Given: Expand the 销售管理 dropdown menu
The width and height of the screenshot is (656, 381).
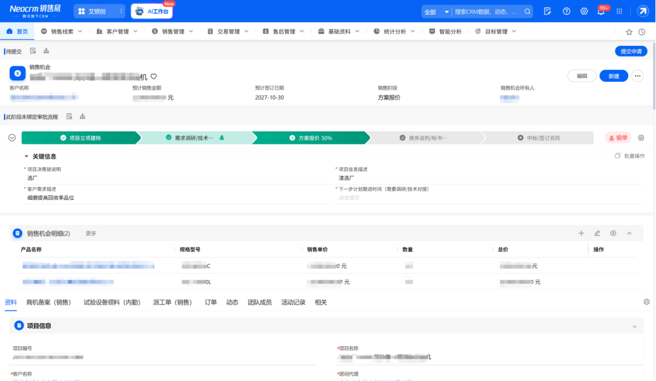Looking at the screenshot, I should pos(173,31).
